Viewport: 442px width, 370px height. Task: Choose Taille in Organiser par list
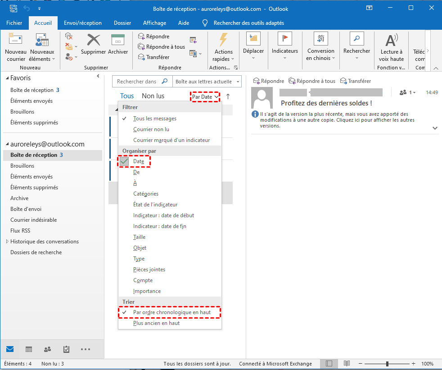click(x=139, y=237)
